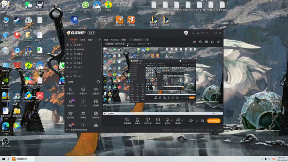The height and width of the screenshot is (162, 288).
Task: Add a screen capture source from bottom bar
Action: tap(127, 121)
